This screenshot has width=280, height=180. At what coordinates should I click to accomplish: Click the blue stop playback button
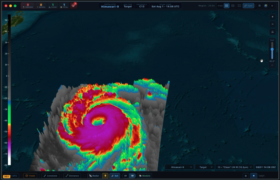click(x=254, y=176)
